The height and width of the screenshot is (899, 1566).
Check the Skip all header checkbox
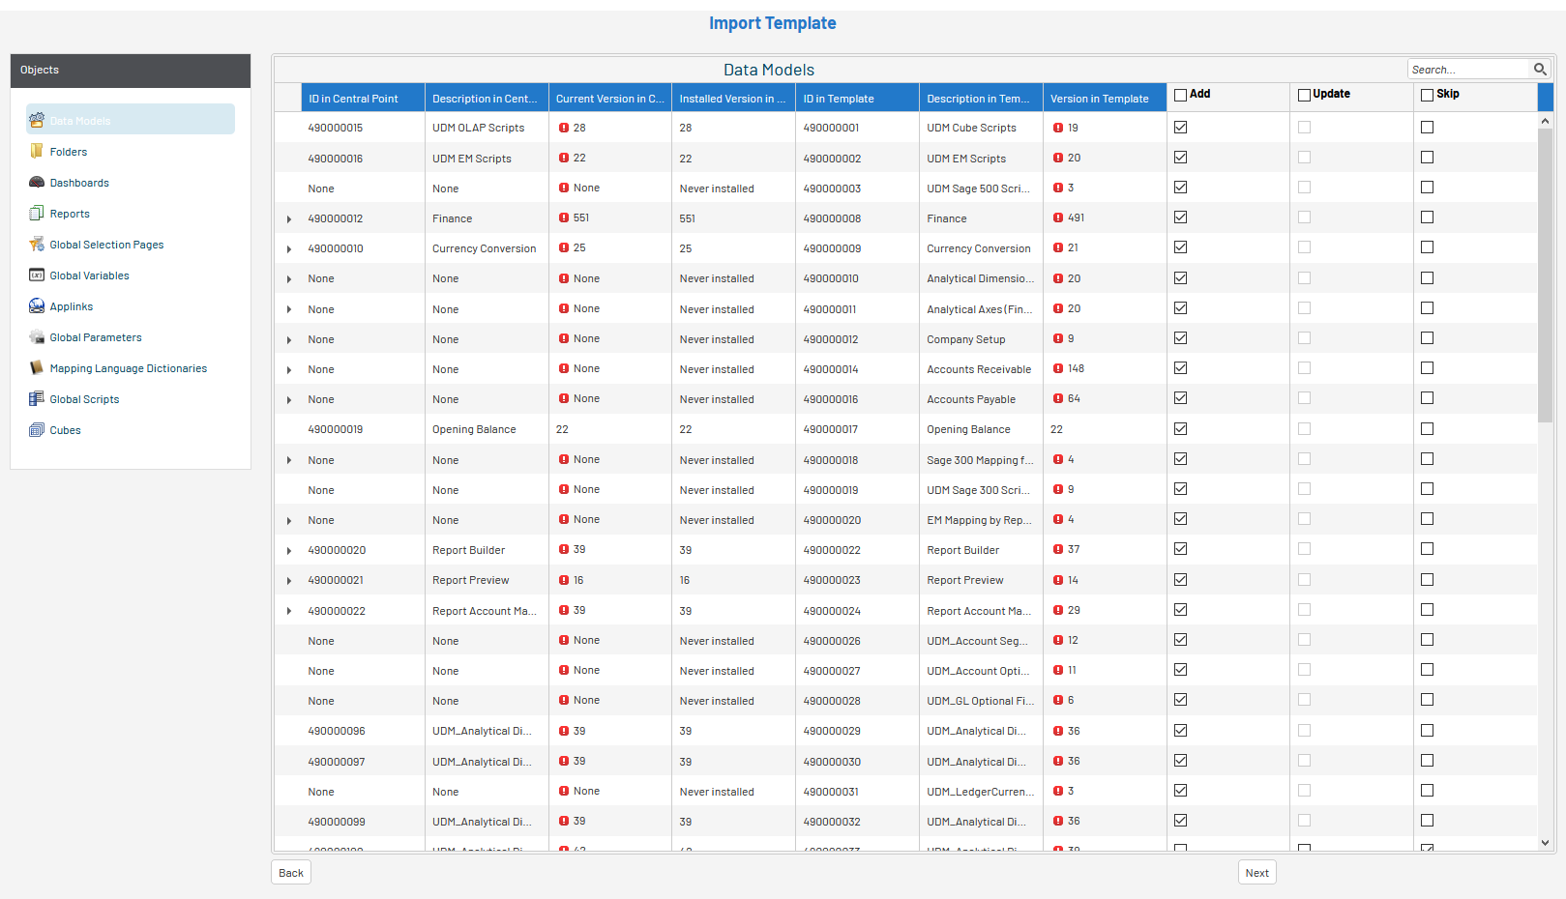pos(1427,95)
